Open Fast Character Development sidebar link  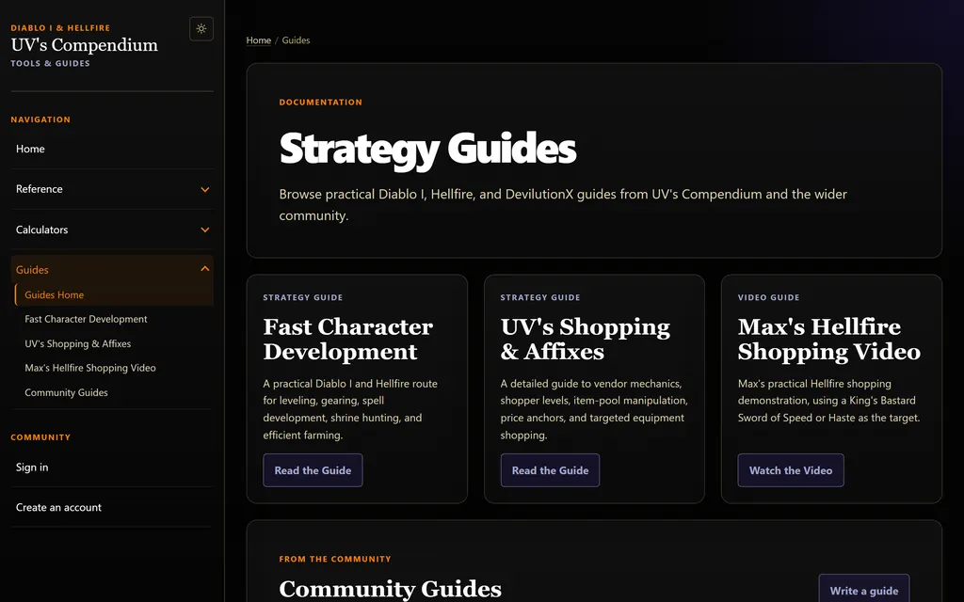(x=86, y=320)
